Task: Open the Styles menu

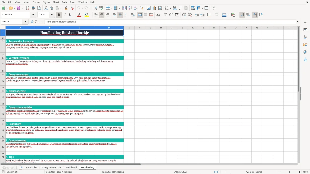Action: (x=47, y=2)
